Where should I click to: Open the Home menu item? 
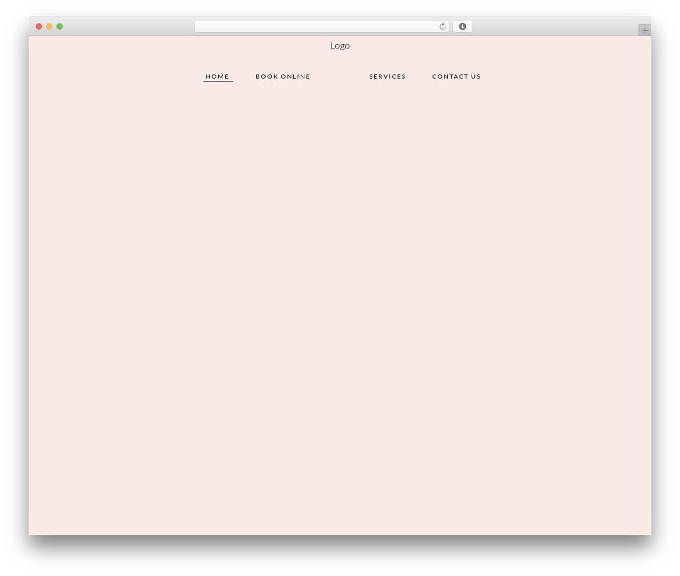pyautogui.click(x=218, y=77)
